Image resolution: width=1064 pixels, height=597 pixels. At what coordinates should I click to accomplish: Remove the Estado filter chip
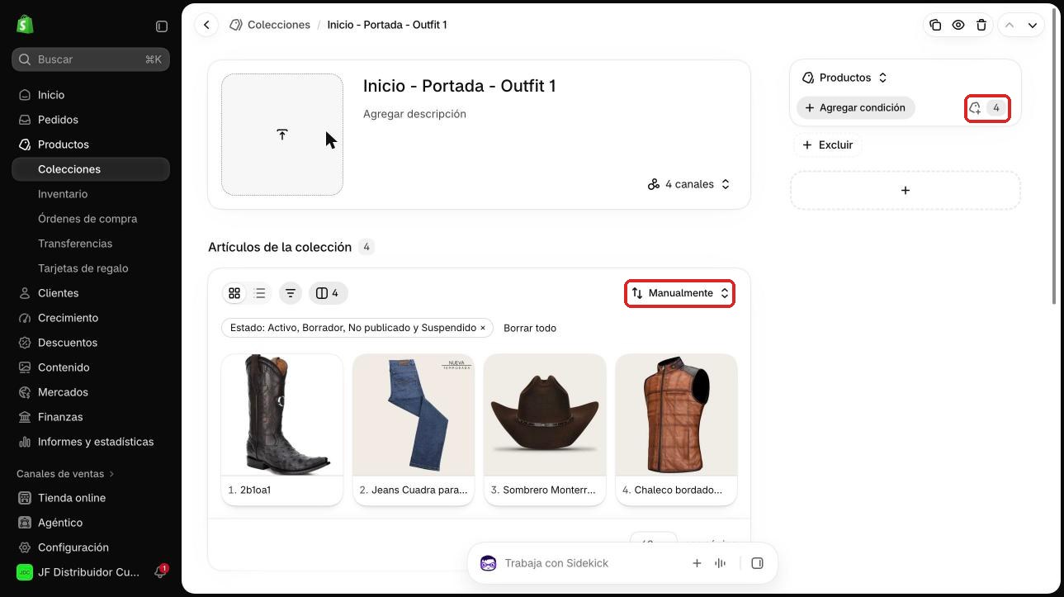(x=483, y=328)
